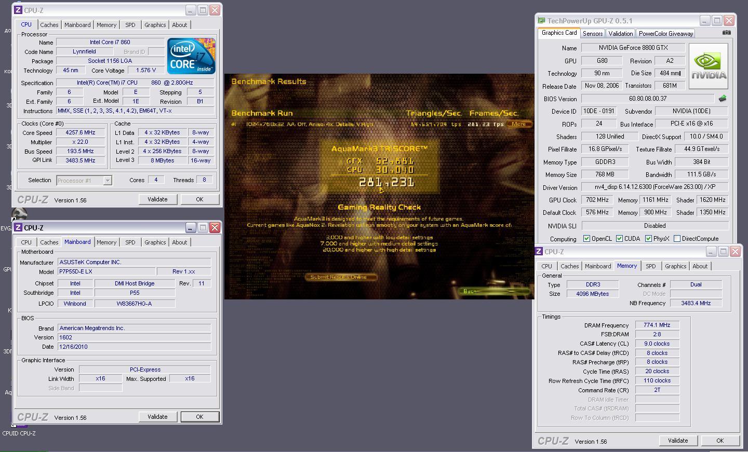Click the processor name Intel Core i7 860
748x452 pixels.
pos(110,43)
